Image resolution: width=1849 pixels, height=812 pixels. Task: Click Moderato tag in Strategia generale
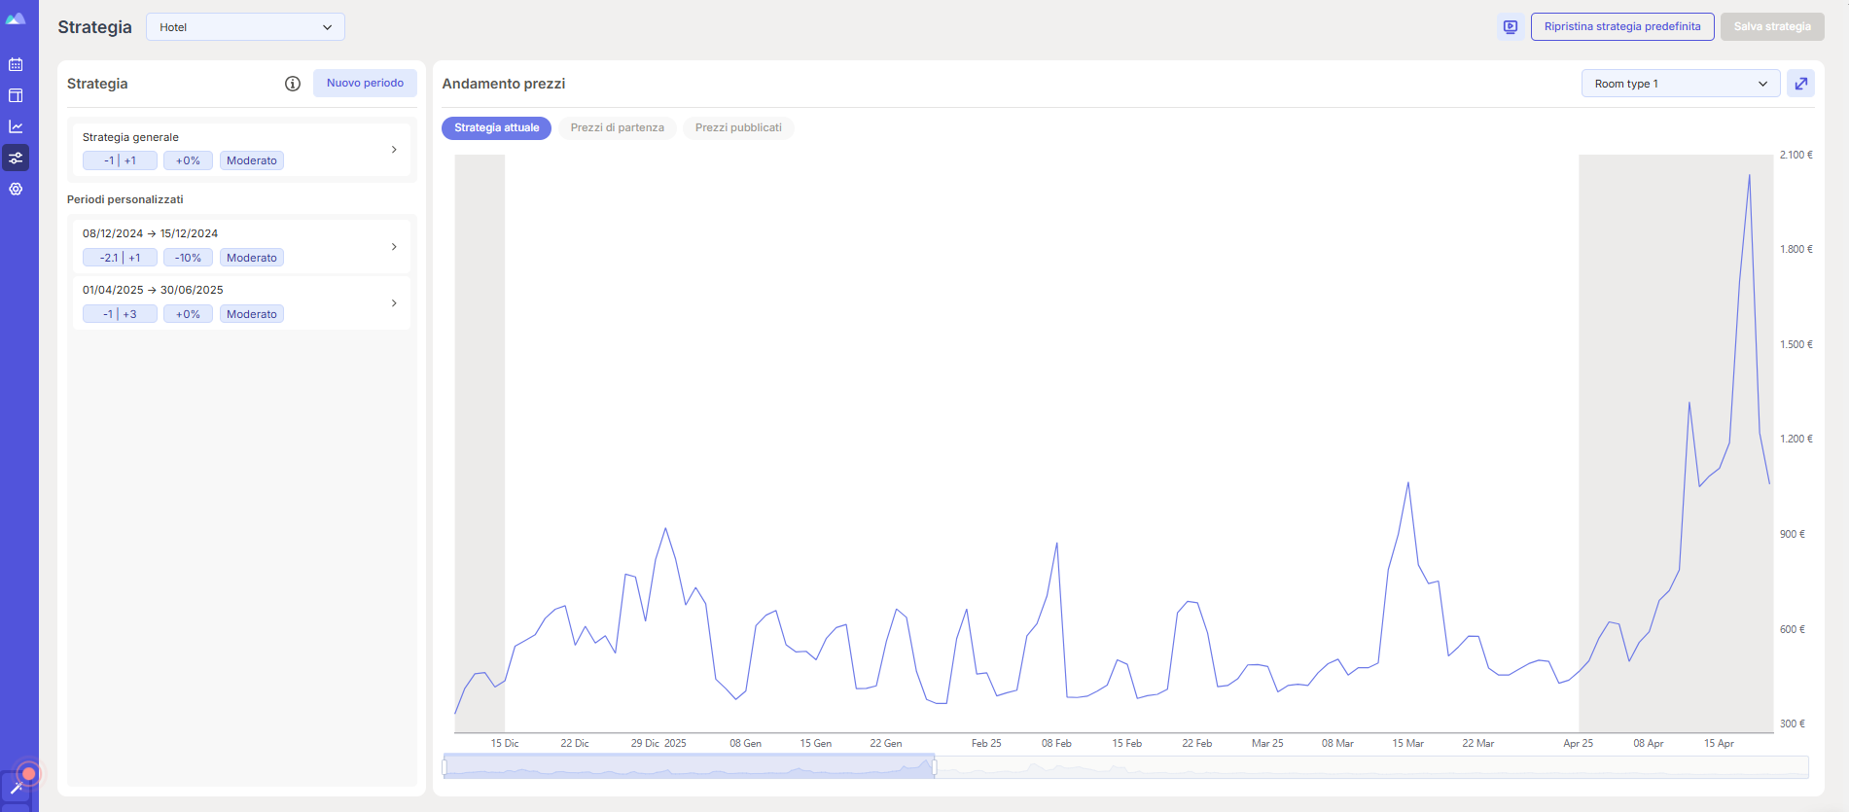(252, 161)
